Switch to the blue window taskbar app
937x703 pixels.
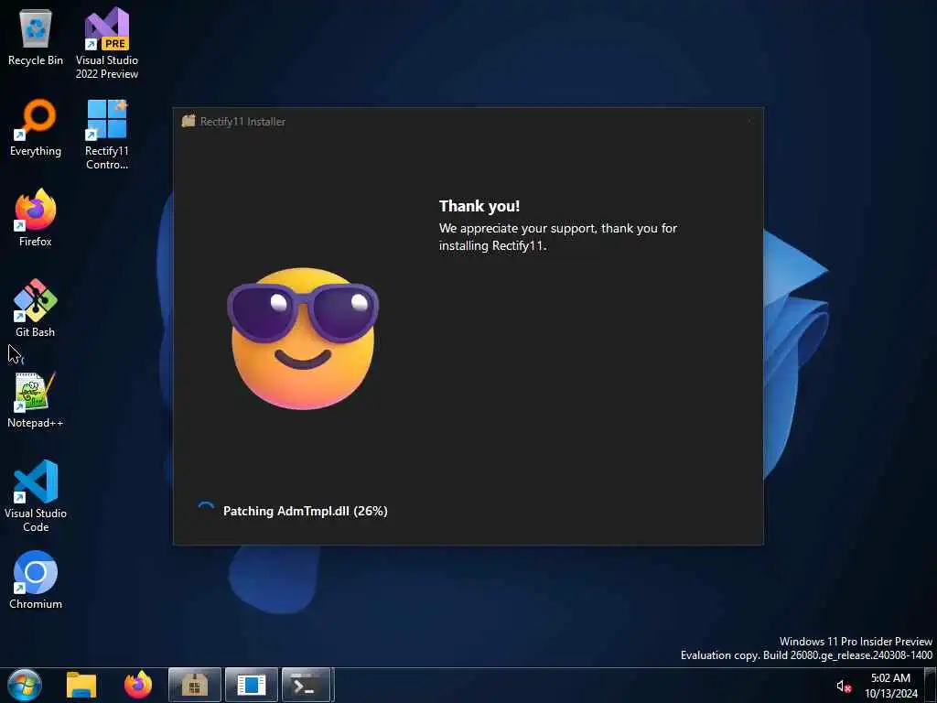tap(252, 685)
